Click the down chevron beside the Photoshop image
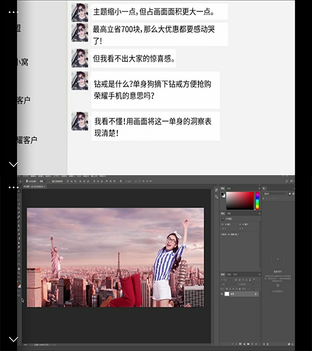Screen dimensions: 312x351 [x=14, y=340]
